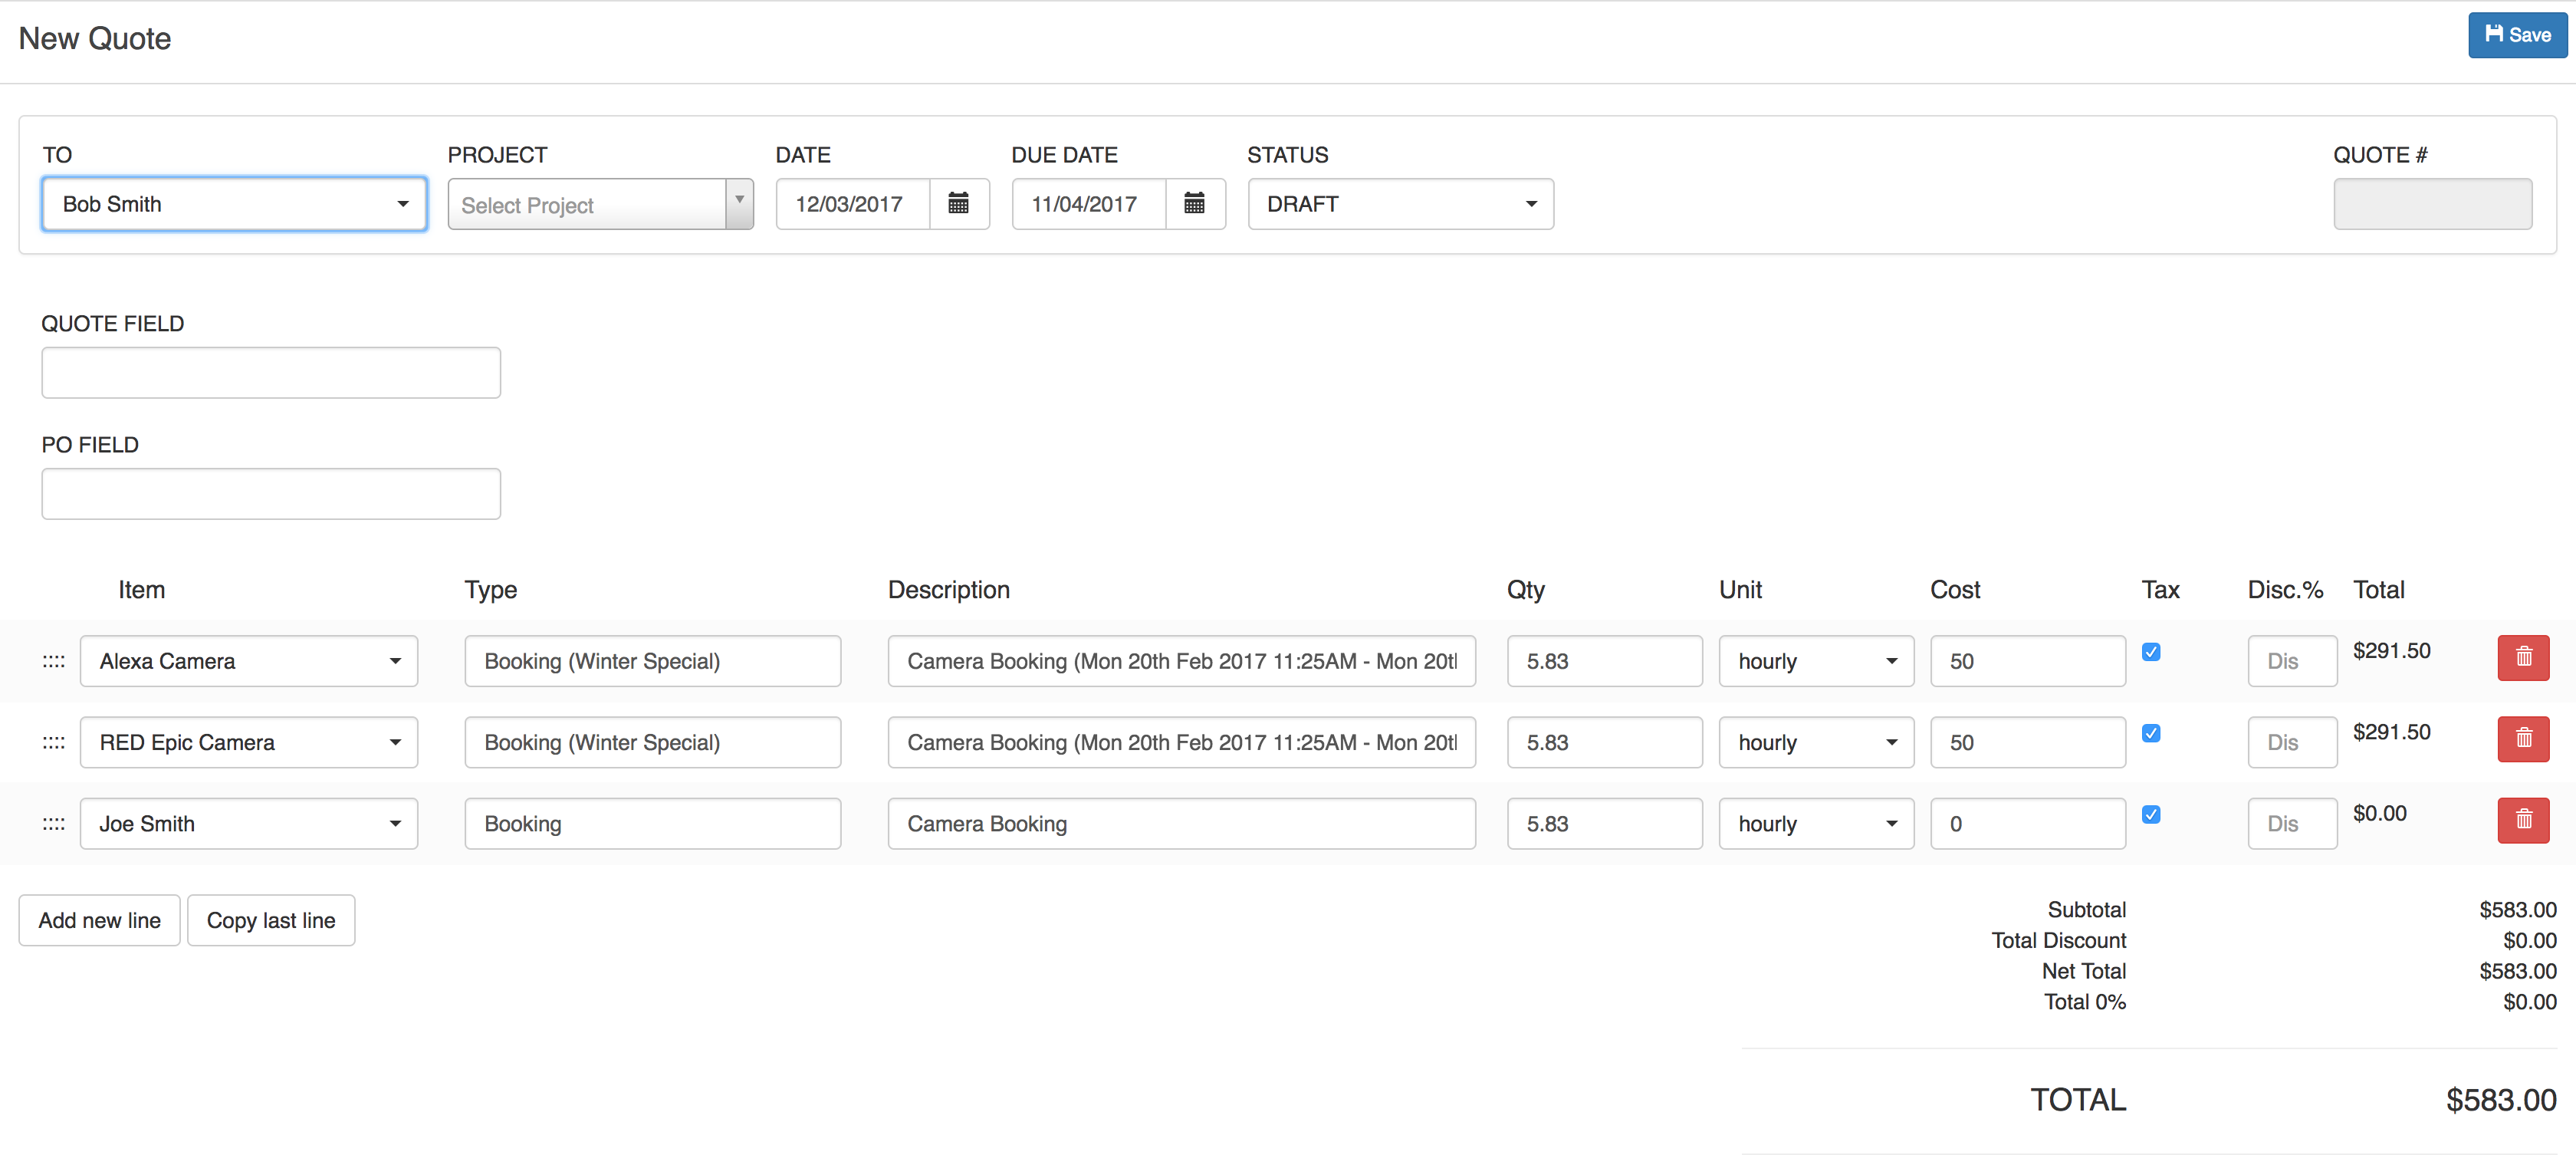Select the $0.00 total of Joe Smith row
The width and height of the screenshot is (2576, 1155).
[2379, 813]
